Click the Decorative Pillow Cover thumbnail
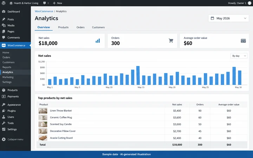This screenshot has width=253, height=158. tap(43, 131)
